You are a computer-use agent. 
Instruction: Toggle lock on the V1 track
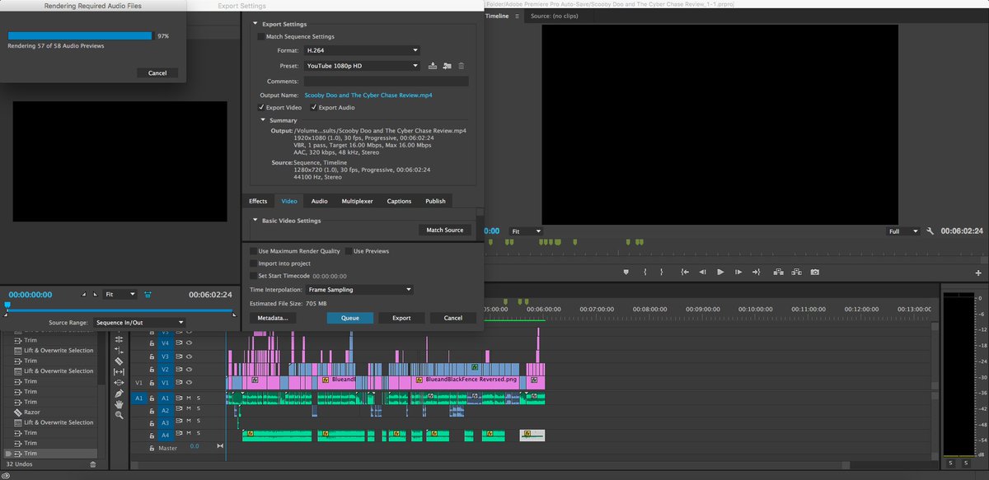point(152,383)
